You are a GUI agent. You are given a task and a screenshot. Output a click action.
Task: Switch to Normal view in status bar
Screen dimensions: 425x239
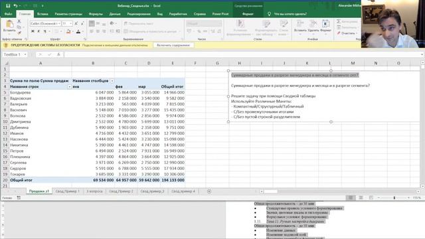[x=351, y=198]
